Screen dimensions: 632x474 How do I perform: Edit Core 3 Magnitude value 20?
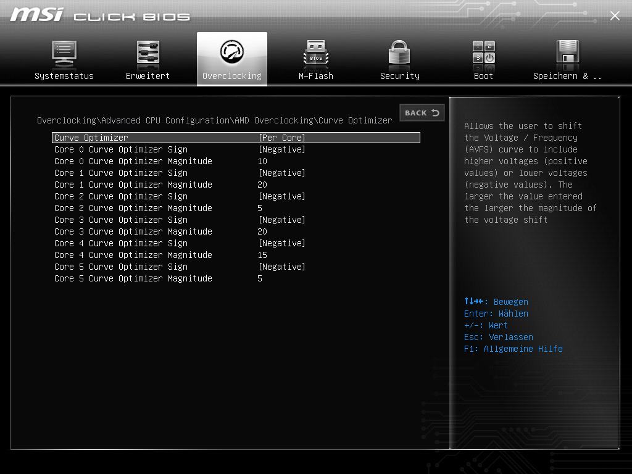tap(262, 231)
